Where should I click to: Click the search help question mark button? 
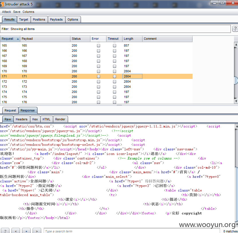coord(5,231)
